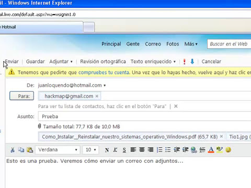This screenshot has width=251, height=188.
Task: Follow the comprueba tu cuenta link
Action: (x=104, y=72)
